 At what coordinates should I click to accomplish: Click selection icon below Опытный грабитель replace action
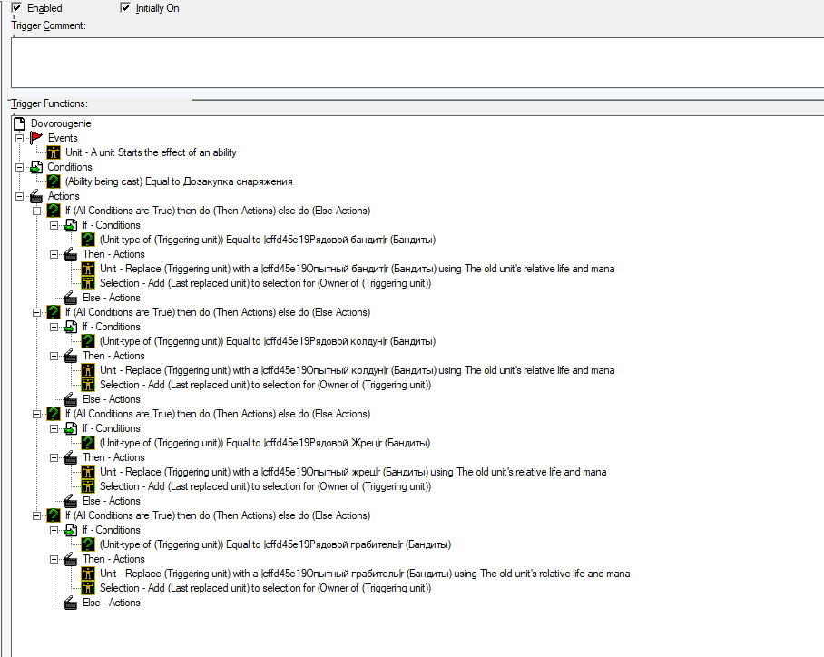88,588
